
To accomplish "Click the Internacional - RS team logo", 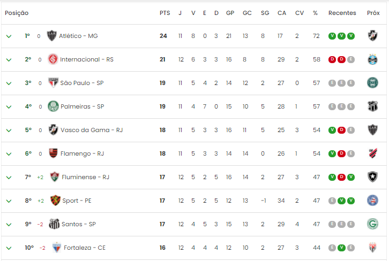I will 53,59.
